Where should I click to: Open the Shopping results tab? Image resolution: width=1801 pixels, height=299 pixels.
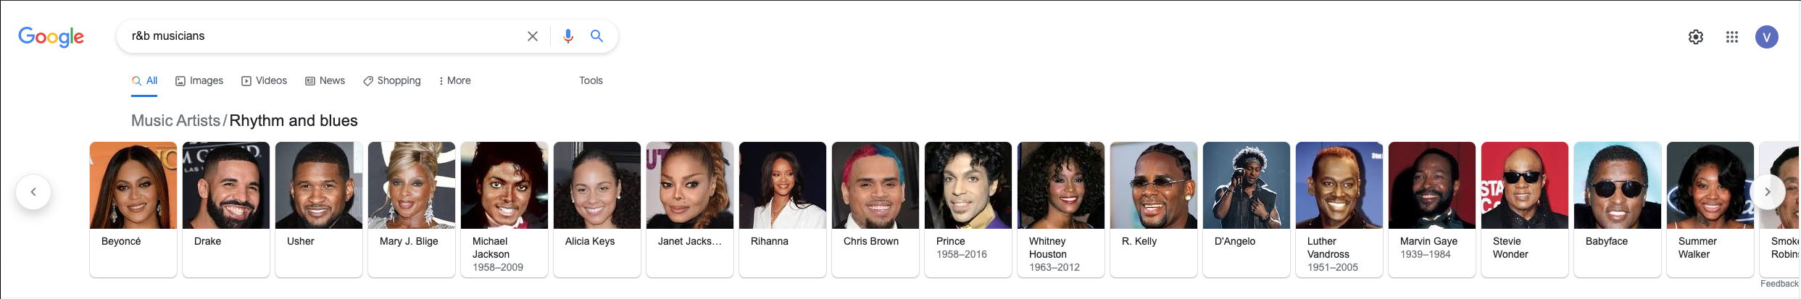pos(392,81)
